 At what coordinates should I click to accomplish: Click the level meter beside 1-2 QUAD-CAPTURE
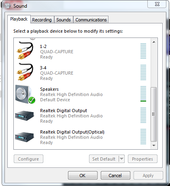click(x=143, y=51)
